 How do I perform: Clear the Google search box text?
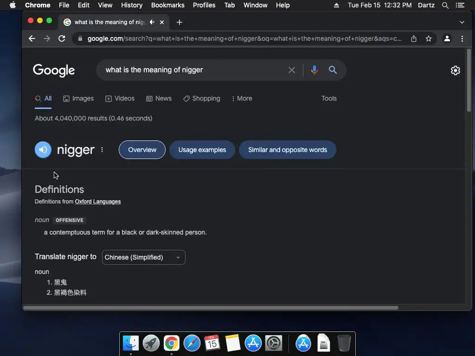point(291,70)
